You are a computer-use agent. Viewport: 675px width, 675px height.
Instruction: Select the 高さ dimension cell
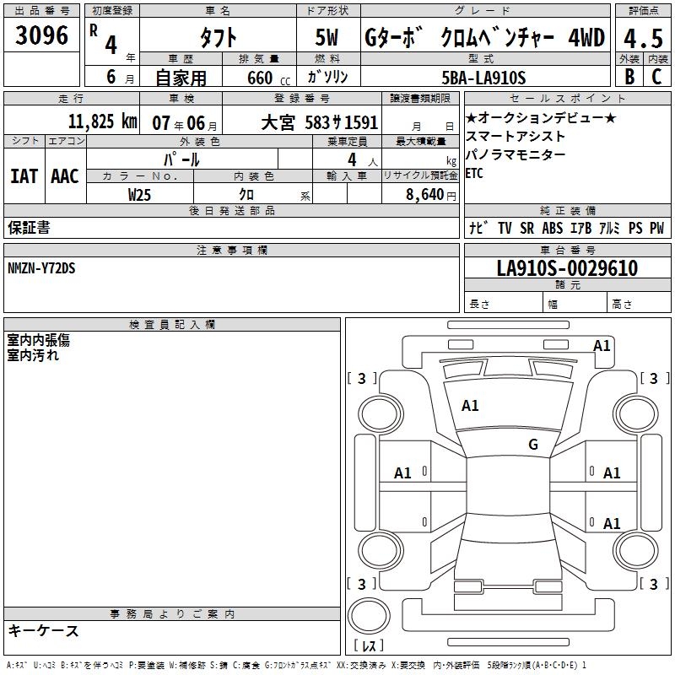[639, 302]
